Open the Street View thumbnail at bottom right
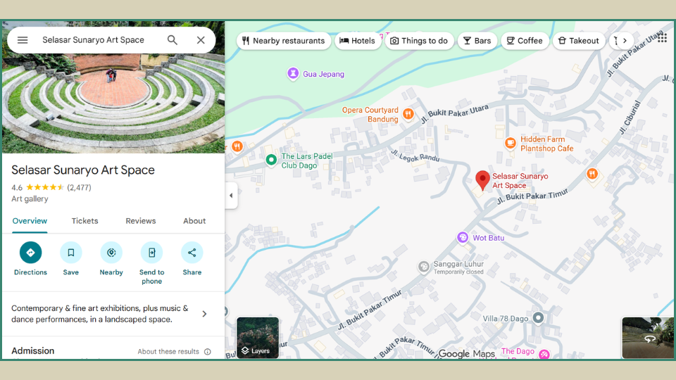 click(x=647, y=337)
